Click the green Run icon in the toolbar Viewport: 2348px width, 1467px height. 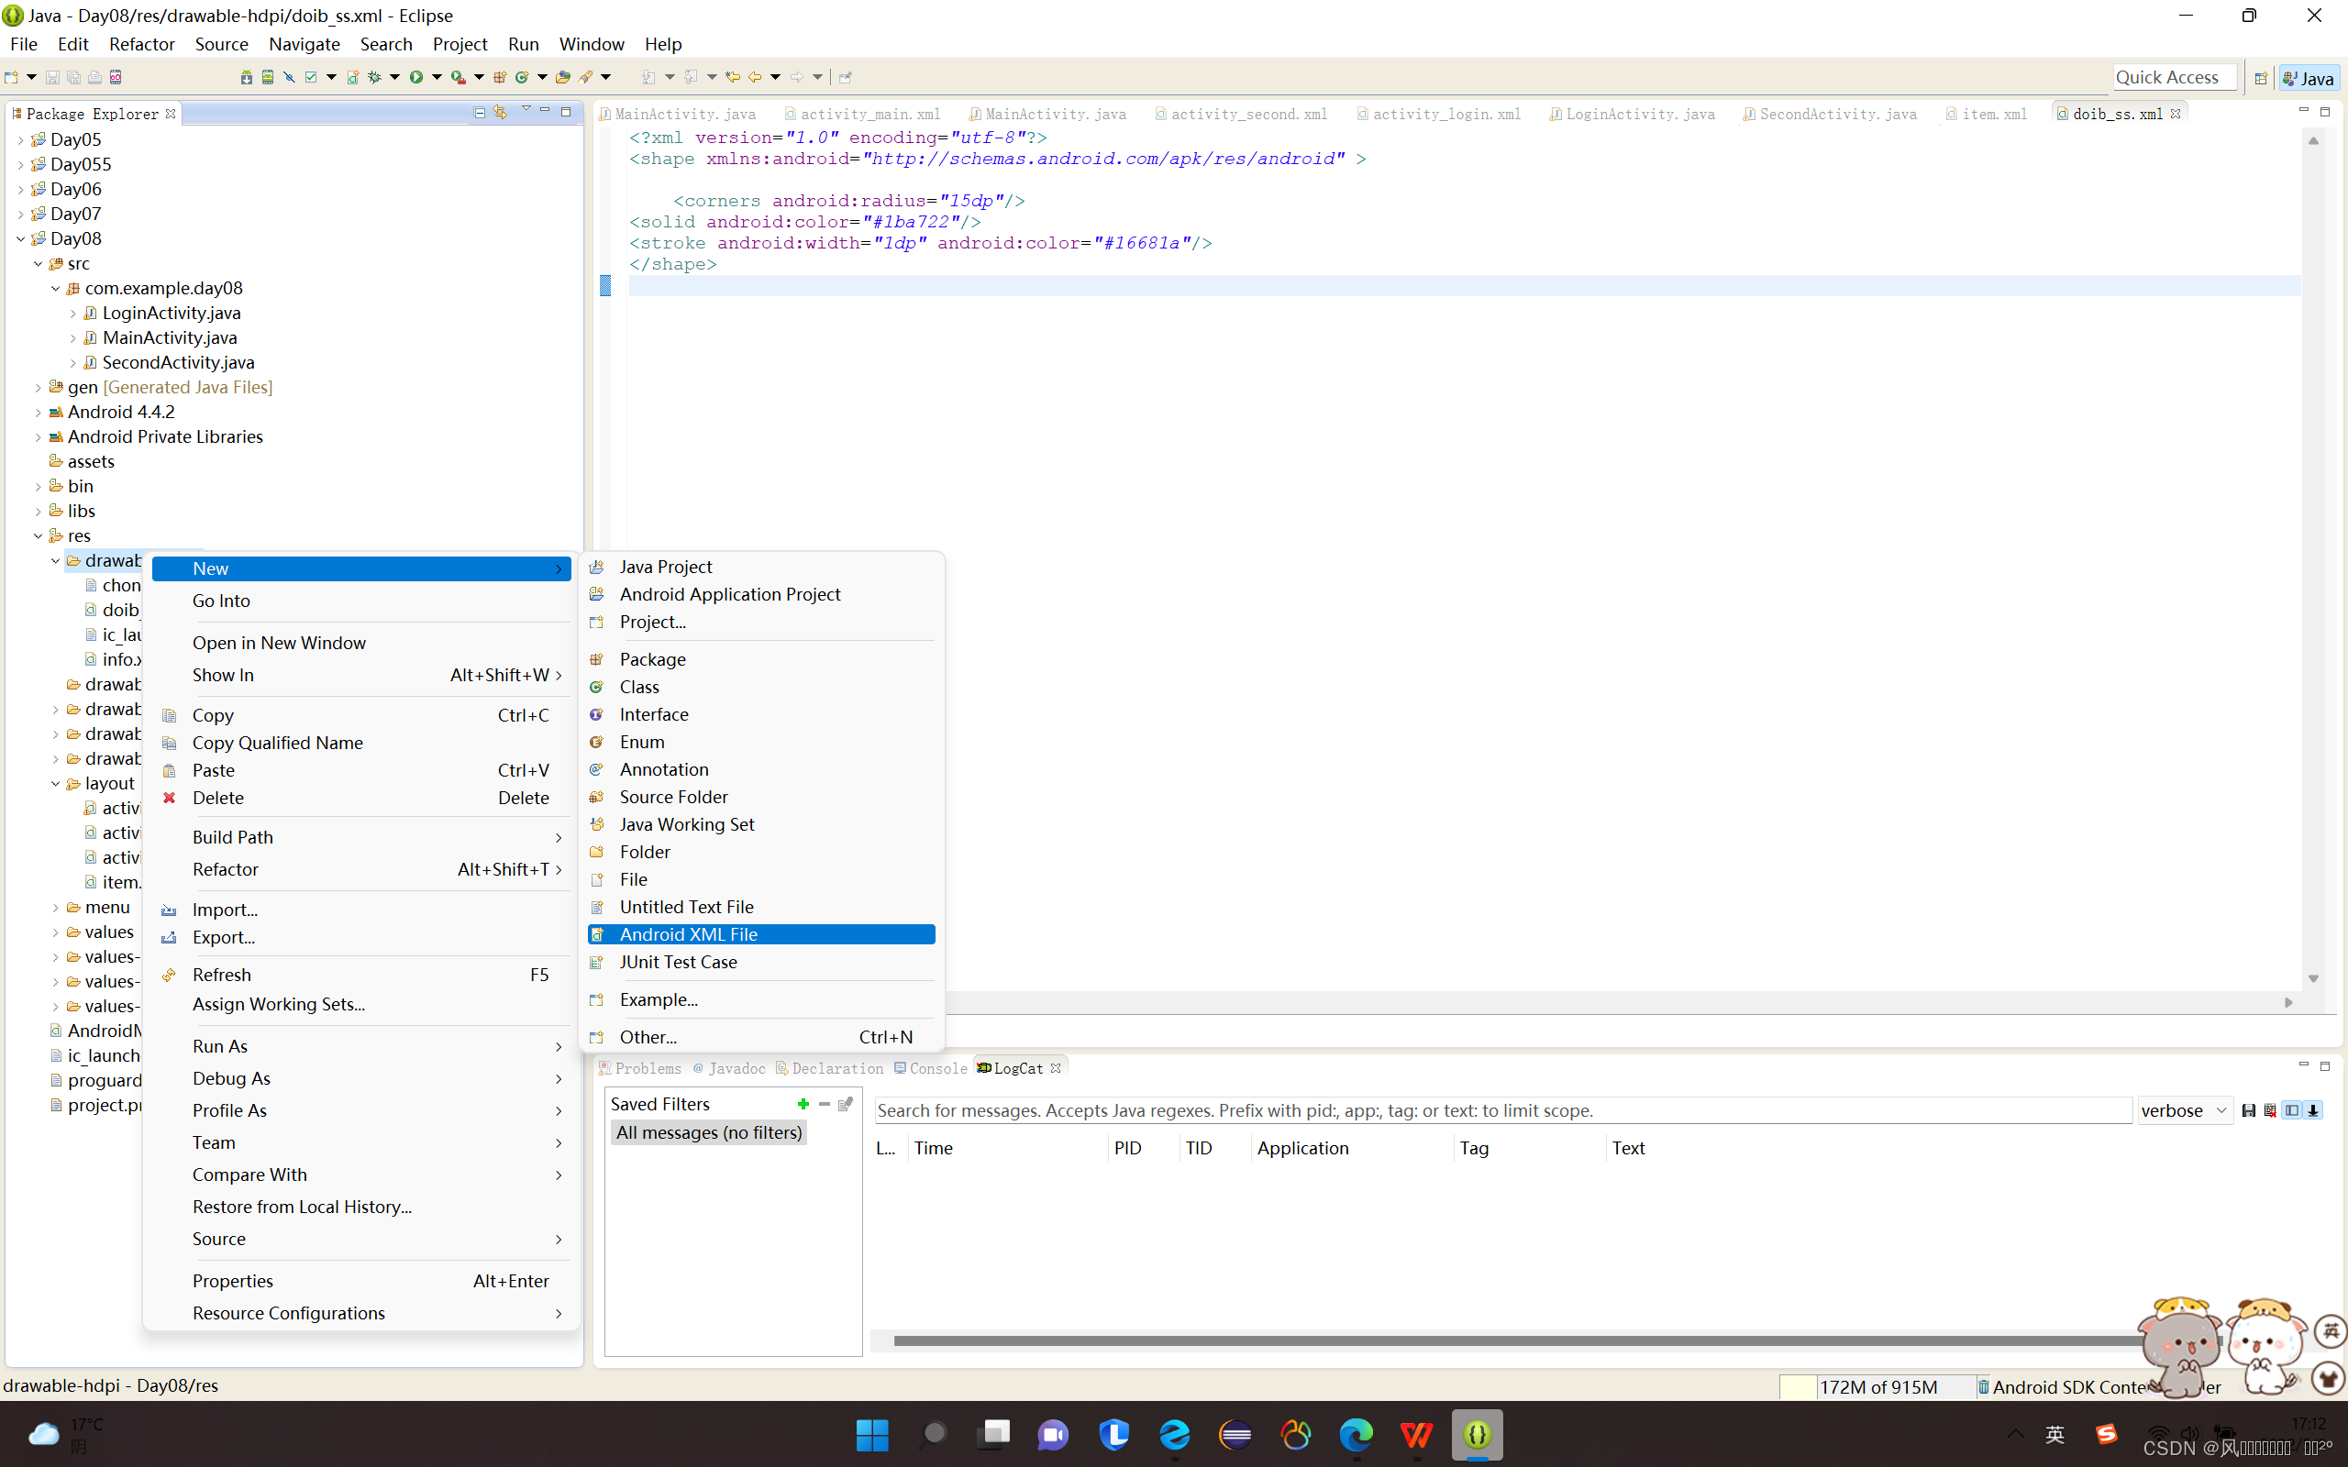pyautogui.click(x=418, y=78)
